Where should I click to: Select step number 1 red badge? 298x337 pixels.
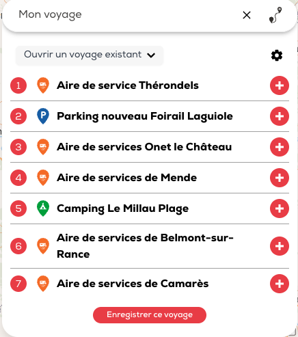pos(18,85)
